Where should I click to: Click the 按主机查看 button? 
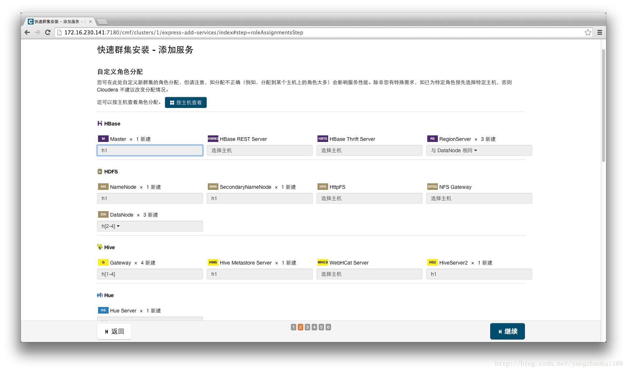pyautogui.click(x=186, y=102)
